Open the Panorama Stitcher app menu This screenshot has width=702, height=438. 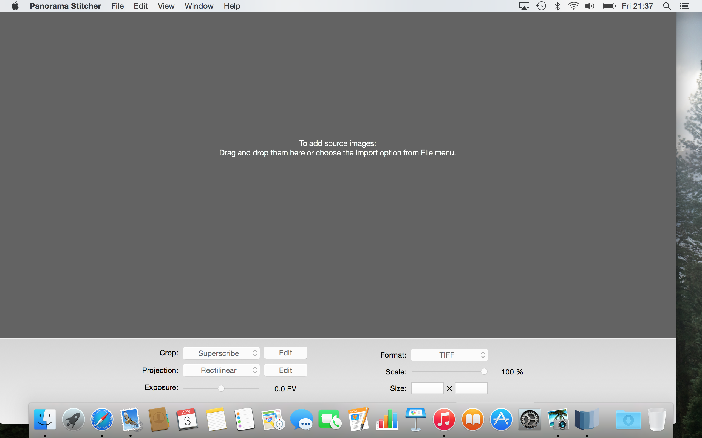pyautogui.click(x=65, y=6)
